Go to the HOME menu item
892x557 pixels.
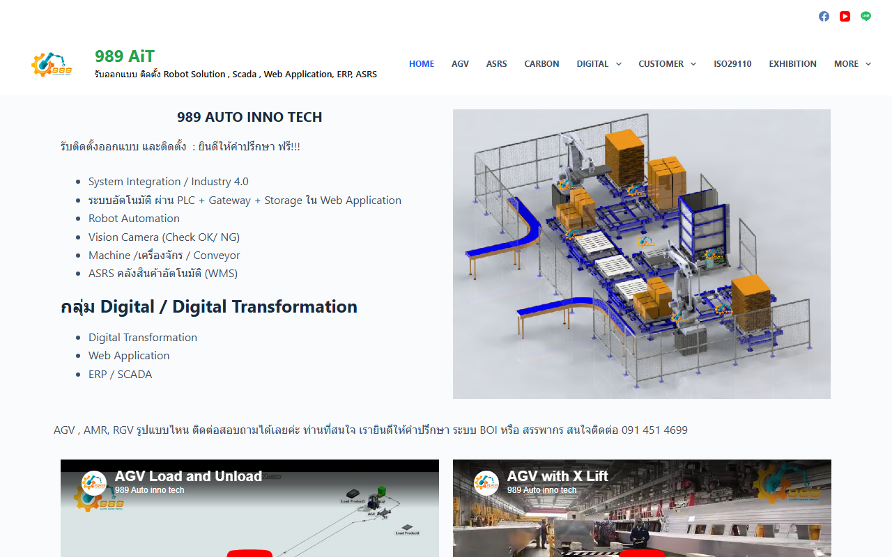coord(422,64)
